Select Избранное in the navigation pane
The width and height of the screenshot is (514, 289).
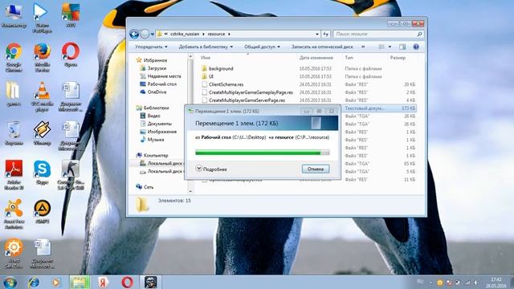(x=152, y=60)
